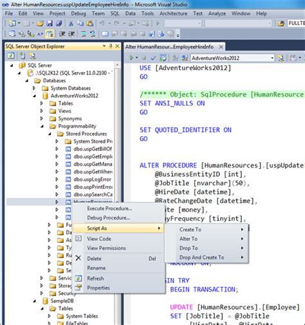Choose Debug Procedure... in context menu
The height and width of the screenshot is (325, 305).
[x=118, y=218]
